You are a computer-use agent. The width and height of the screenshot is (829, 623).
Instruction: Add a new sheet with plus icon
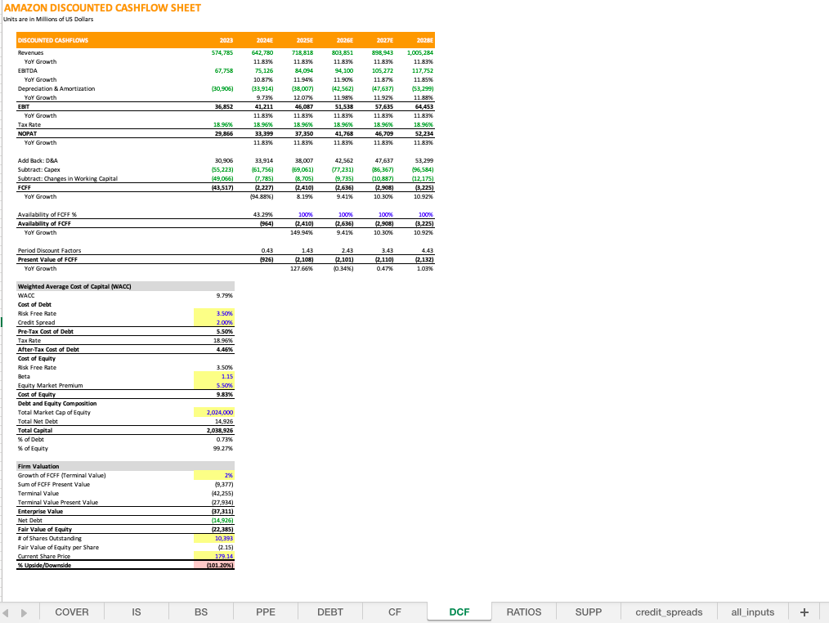pos(804,612)
